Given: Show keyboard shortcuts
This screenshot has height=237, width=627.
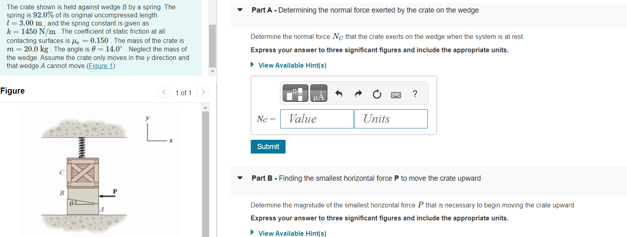Looking at the screenshot, I should point(396,94).
